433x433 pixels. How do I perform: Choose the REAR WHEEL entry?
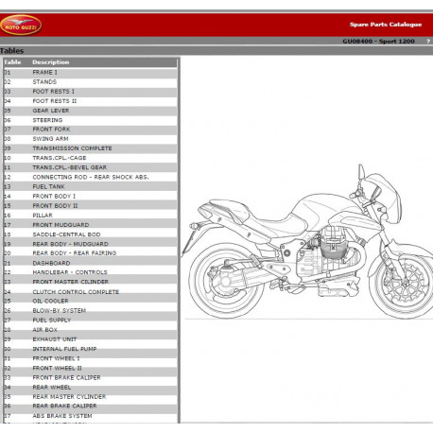91,388
